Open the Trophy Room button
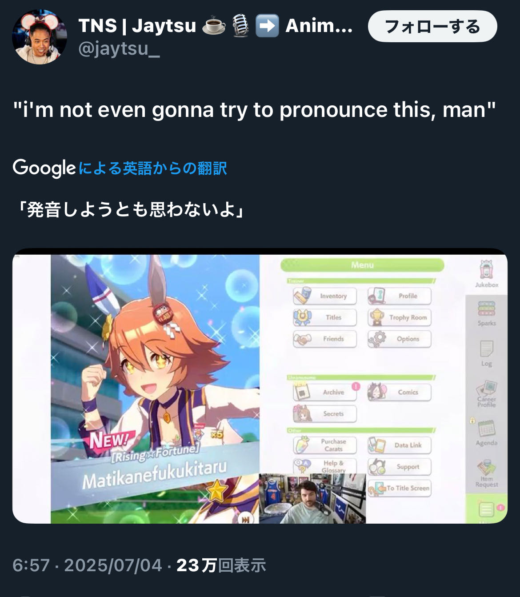Screen dimensions: 520x597 point(399,317)
